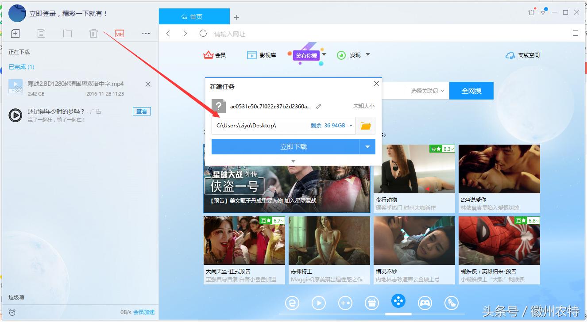
Task: Open a new tab with the plus button
Action: [236, 17]
